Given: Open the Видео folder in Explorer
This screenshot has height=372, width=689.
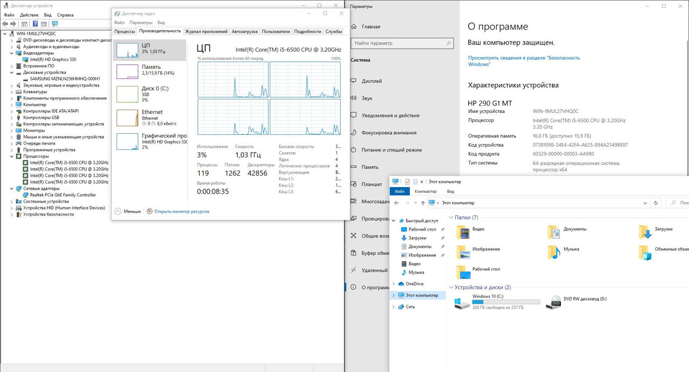Looking at the screenshot, I should (x=463, y=232).
